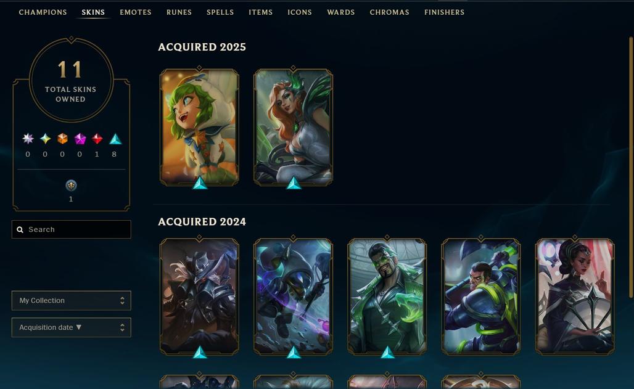Open the Emotes tab
Screen dimensions: 634x389
(x=136, y=12)
